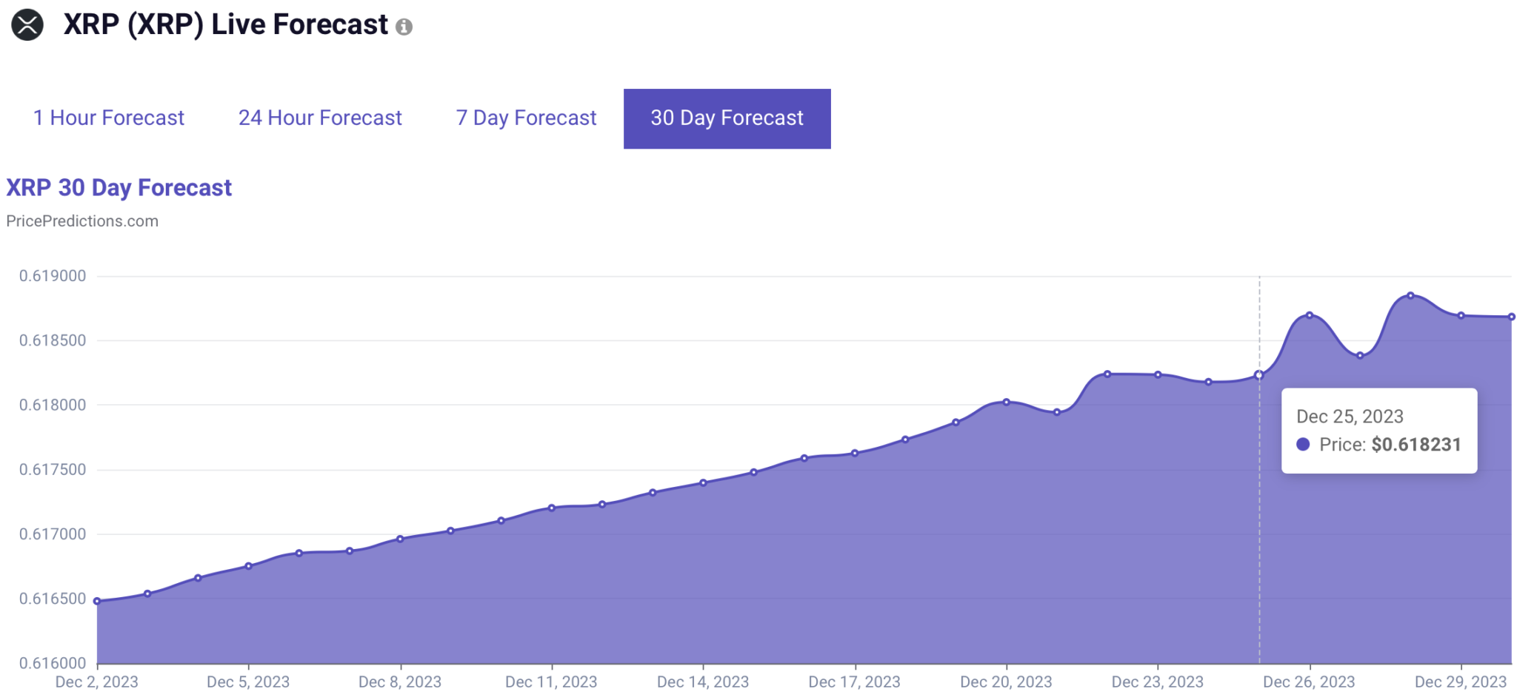The width and height of the screenshot is (1517, 700).
Task: Click the XRP (XRP) Live Forecast heading
Action: coord(226,25)
